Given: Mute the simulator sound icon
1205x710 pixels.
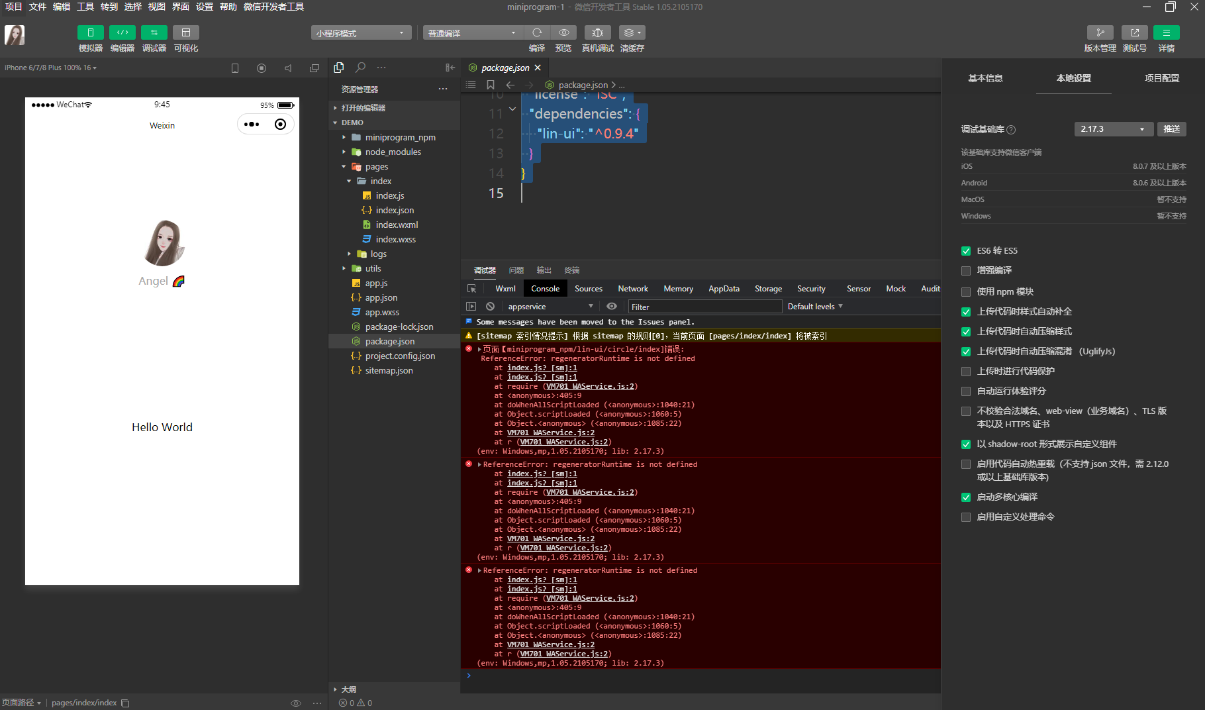Looking at the screenshot, I should tap(288, 68).
